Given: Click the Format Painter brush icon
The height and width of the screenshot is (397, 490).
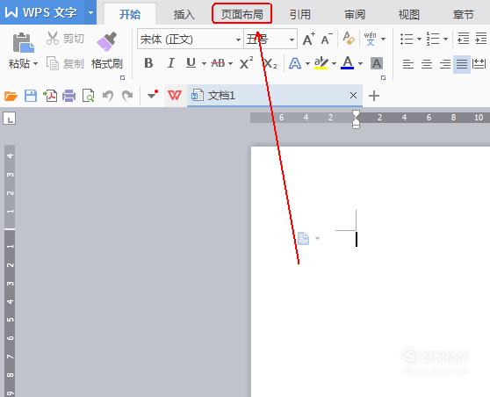Looking at the screenshot, I should tap(107, 41).
